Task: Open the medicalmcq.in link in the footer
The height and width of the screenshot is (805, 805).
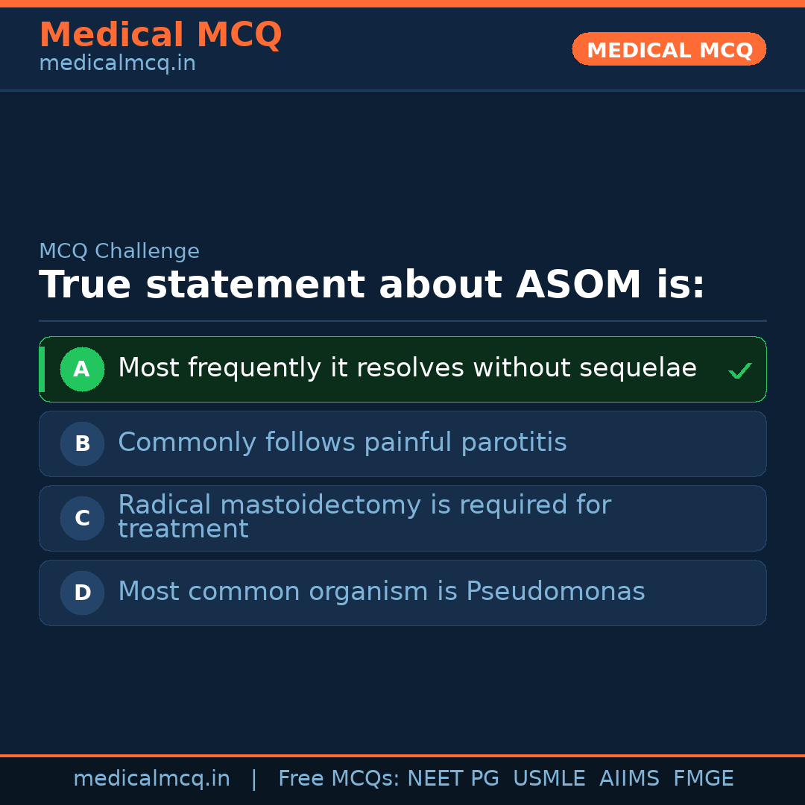Action: (x=151, y=779)
